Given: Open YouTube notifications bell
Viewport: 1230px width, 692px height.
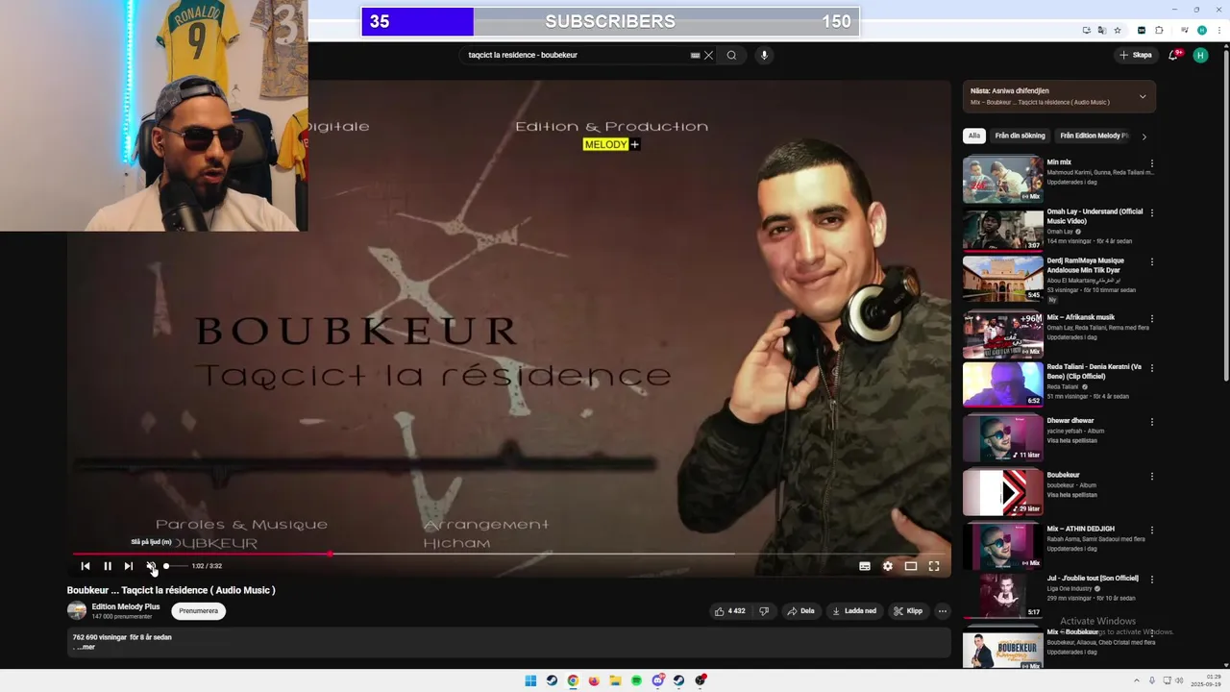Looking at the screenshot, I should (x=1173, y=55).
